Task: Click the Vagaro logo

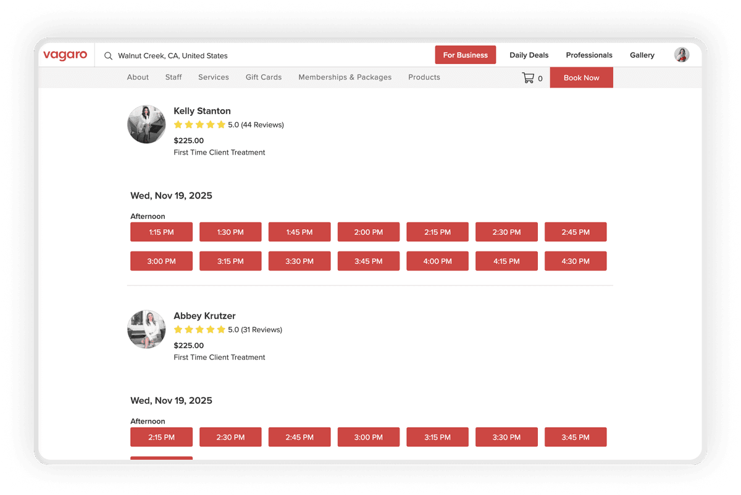Action: (65, 55)
